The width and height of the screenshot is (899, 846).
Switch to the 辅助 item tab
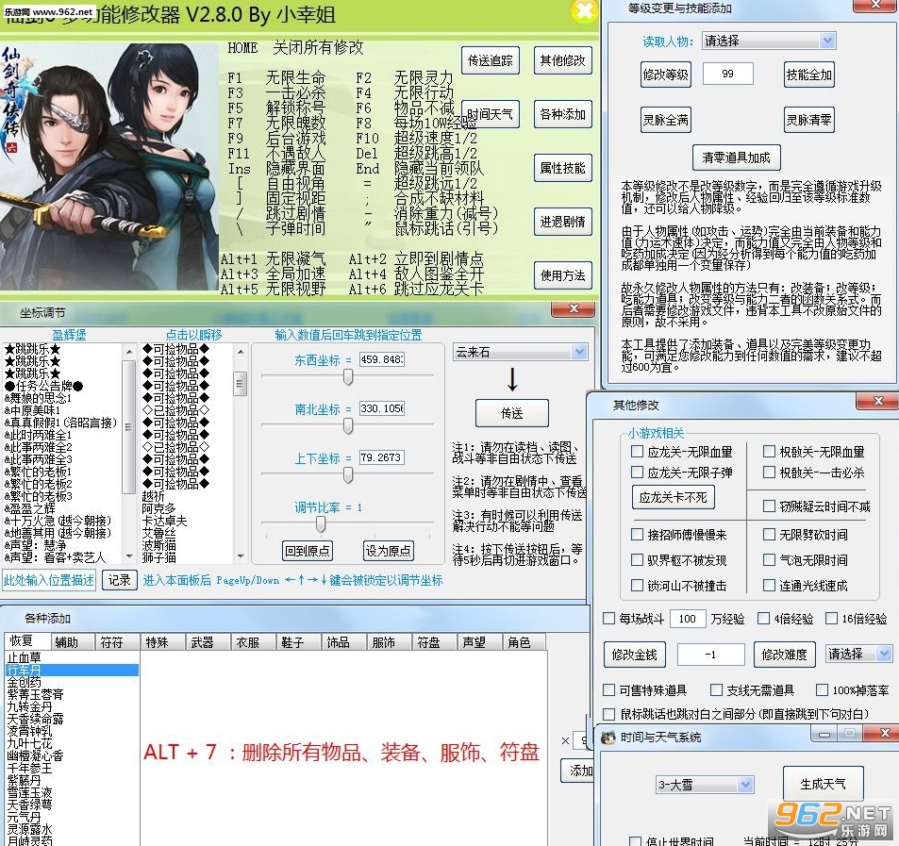[72, 642]
